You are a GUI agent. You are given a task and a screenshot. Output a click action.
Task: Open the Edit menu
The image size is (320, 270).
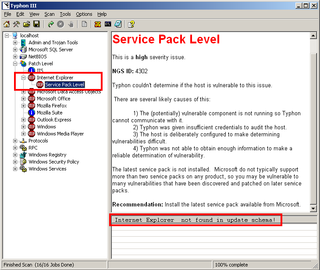coord(20,14)
